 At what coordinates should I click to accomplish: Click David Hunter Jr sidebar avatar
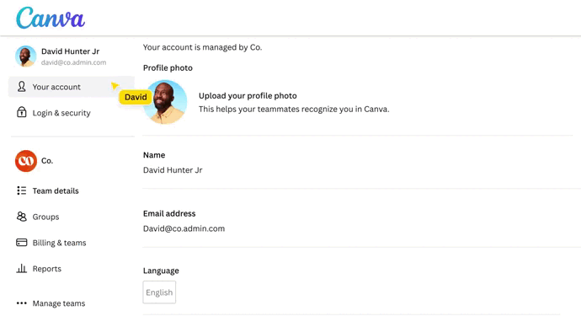[25, 56]
